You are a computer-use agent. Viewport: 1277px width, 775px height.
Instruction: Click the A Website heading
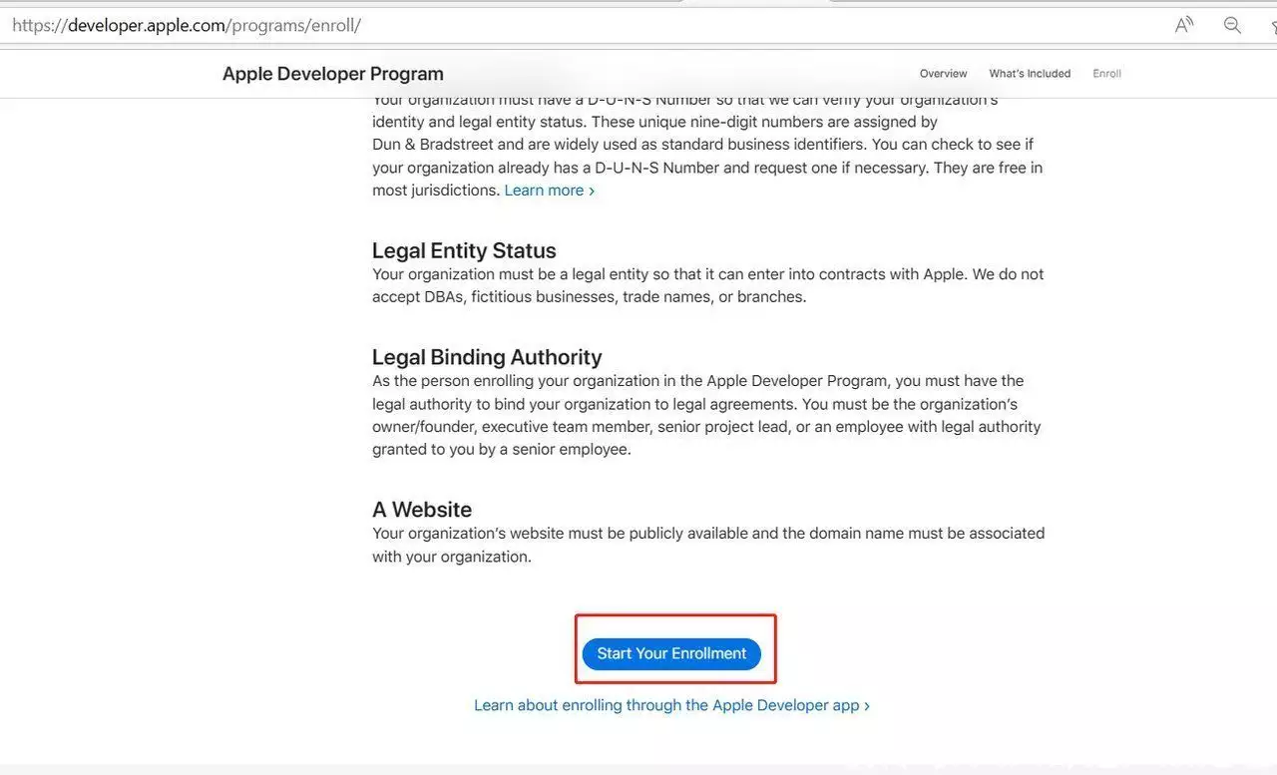422,510
